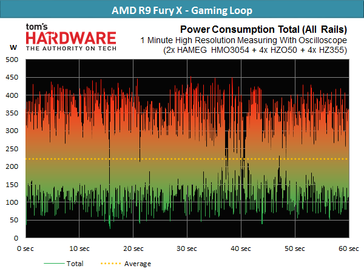The height and width of the screenshot is (274, 364).
Task: Click the 500 y-axis value
Action: 12,60
